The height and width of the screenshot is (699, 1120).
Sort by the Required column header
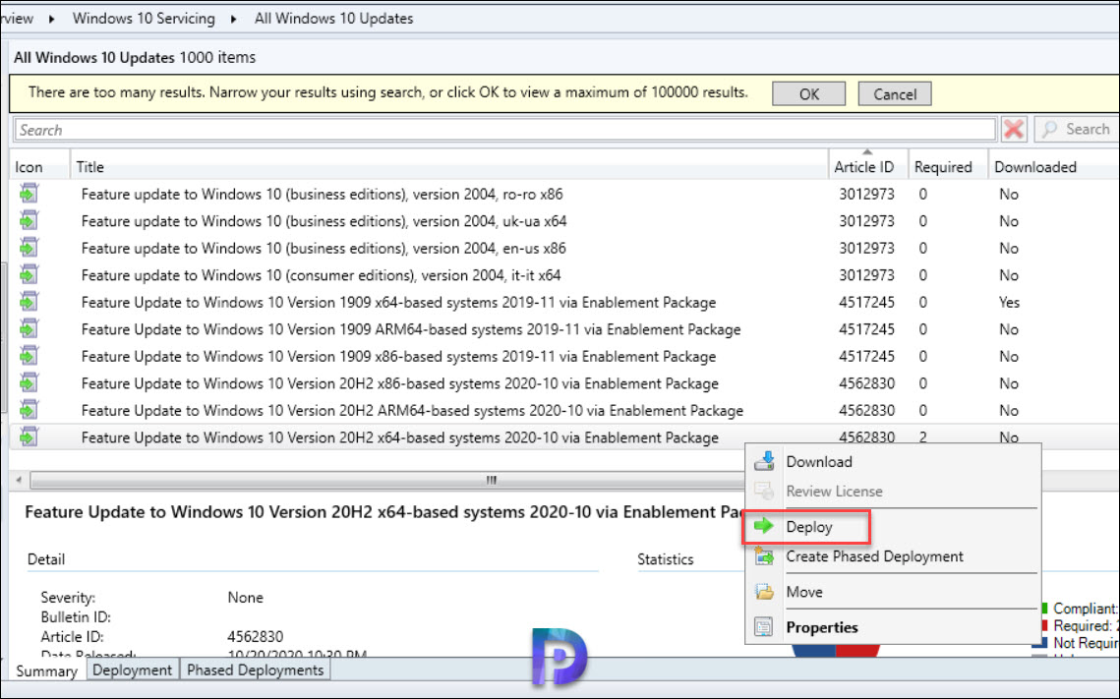coord(948,166)
